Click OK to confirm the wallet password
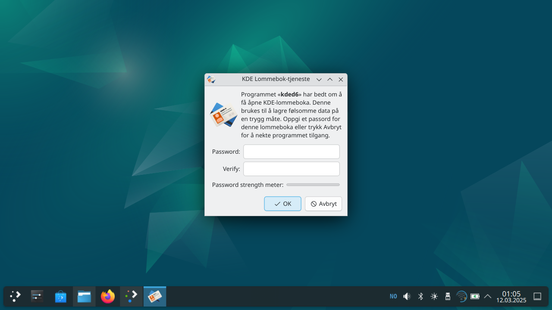The height and width of the screenshot is (310, 552). pyautogui.click(x=282, y=204)
